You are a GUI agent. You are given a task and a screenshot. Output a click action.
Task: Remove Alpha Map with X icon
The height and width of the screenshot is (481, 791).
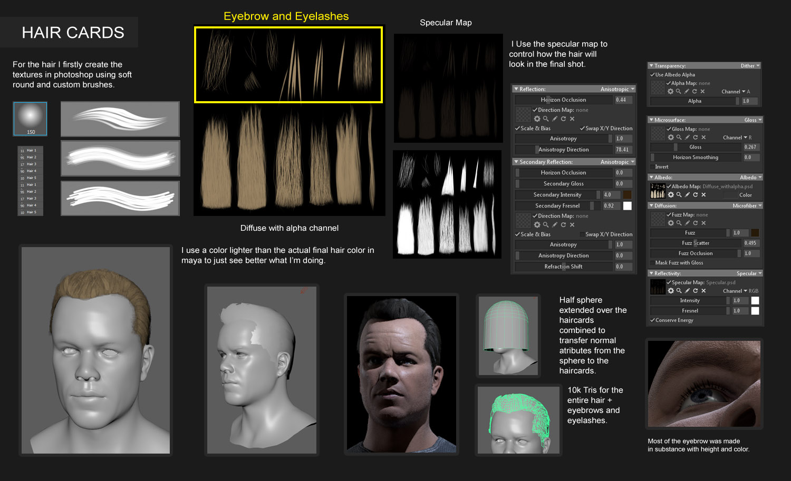coord(702,91)
